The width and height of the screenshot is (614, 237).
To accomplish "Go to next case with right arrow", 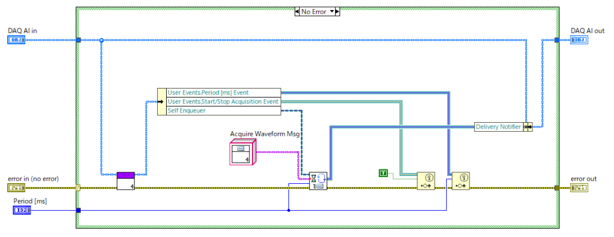I will (x=338, y=12).
